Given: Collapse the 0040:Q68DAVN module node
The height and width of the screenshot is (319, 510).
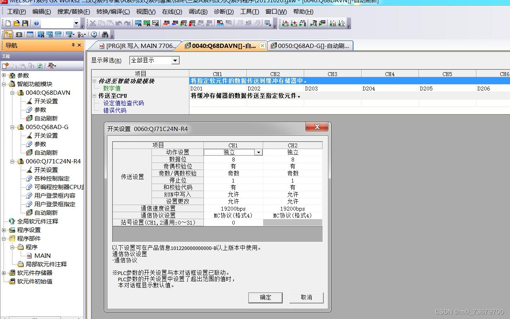Looking at the screenshot, I should 12,92.
